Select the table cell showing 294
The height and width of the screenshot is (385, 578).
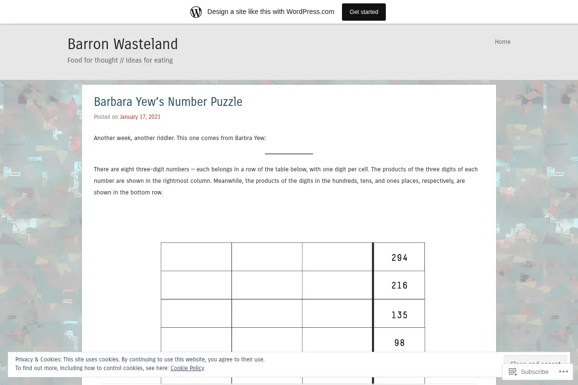point(399,257)
